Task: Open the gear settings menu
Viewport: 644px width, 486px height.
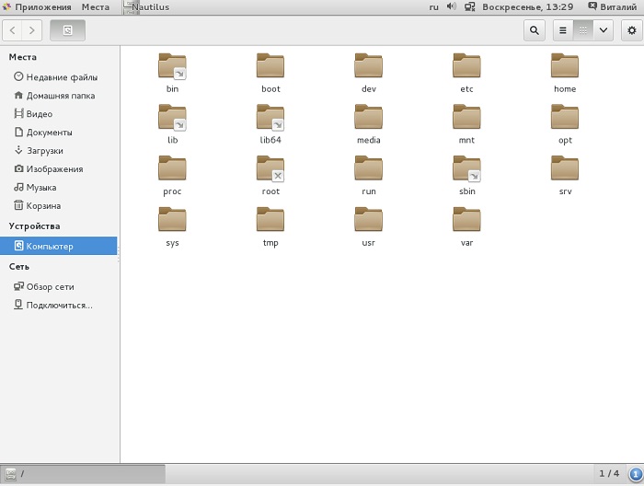Action: [632, 30]
